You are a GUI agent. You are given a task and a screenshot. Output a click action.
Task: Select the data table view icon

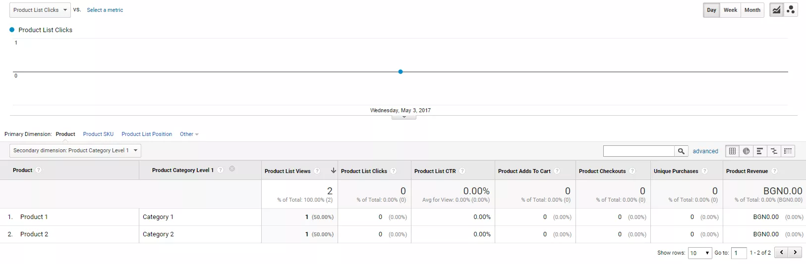click(x=732, y=151)
